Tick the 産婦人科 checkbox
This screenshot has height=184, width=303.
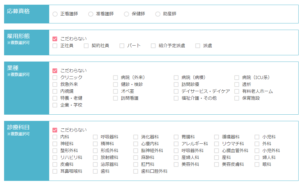tap(176, 158)
